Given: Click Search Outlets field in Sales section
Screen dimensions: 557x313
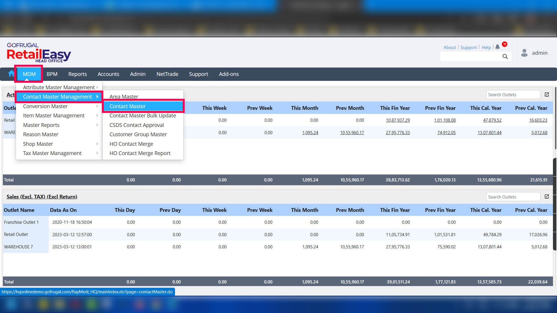Looking at the screenshot, I should pyautogui.click(x=513, y=197).
